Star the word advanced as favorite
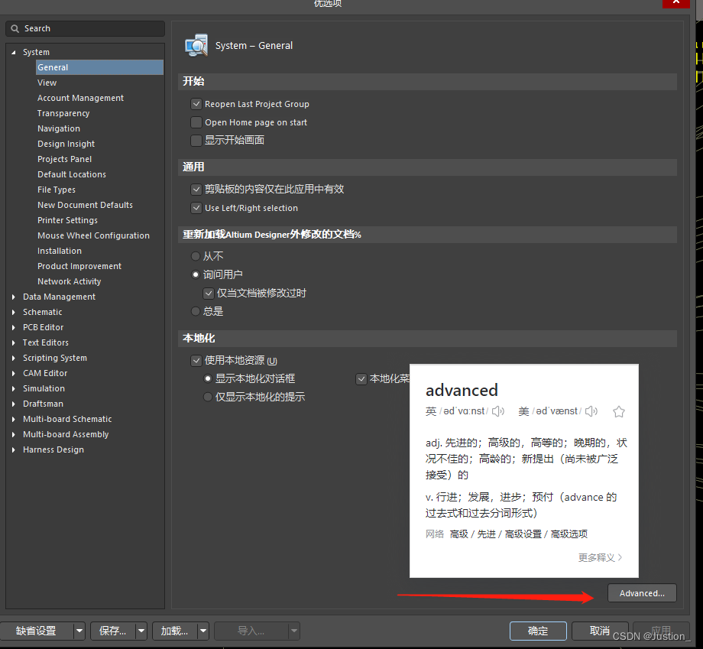 619,411
